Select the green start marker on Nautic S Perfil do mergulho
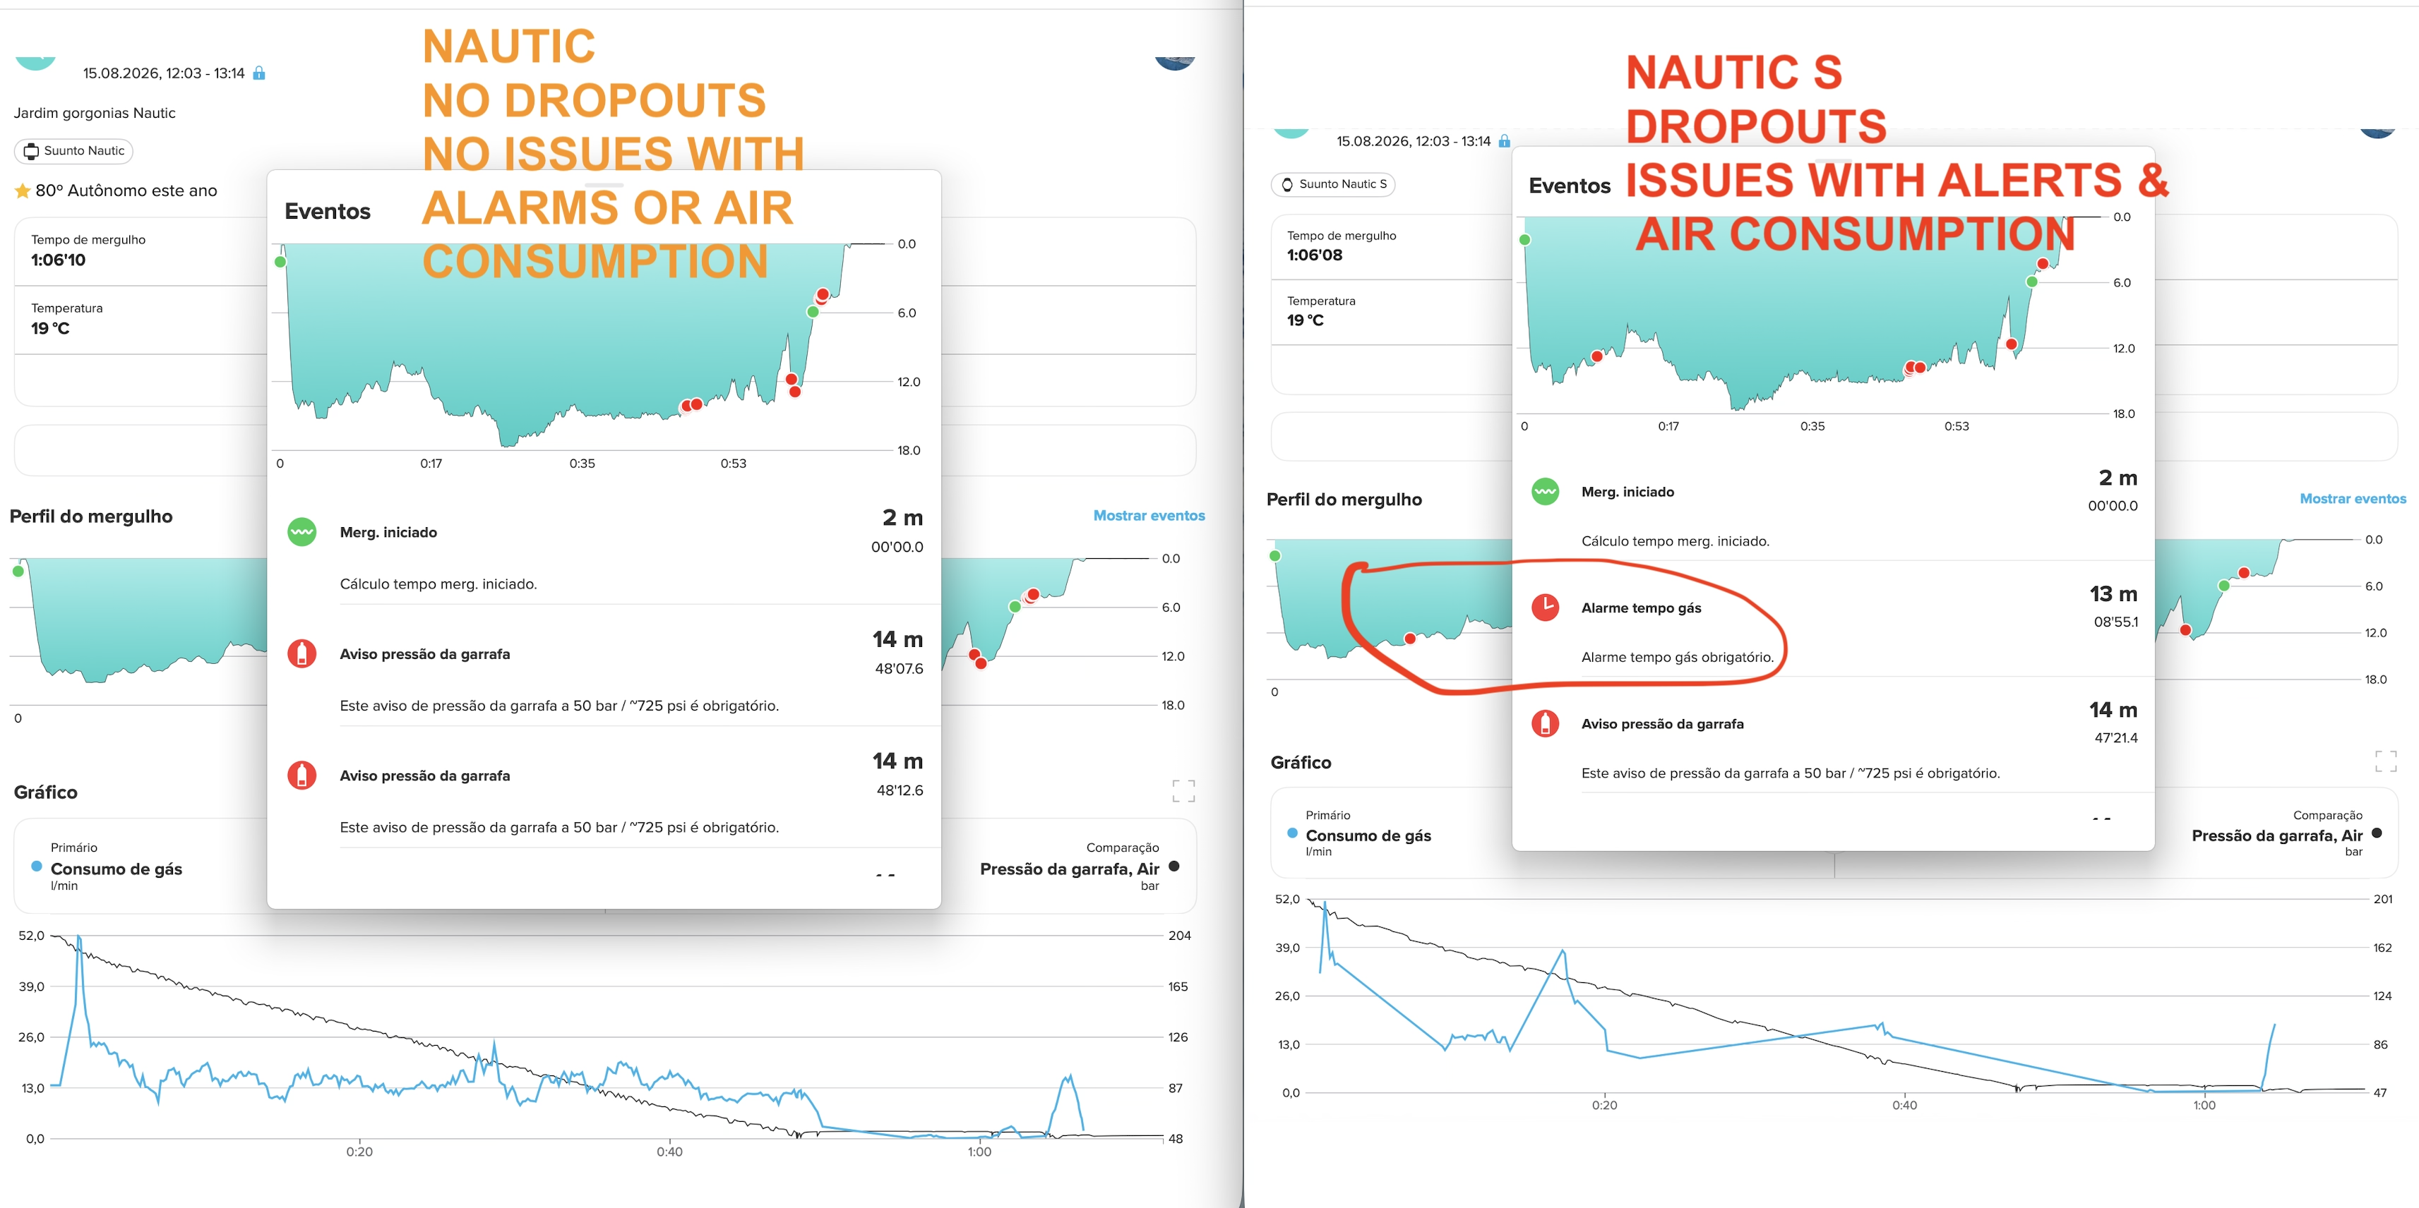 click(1274, 555)
